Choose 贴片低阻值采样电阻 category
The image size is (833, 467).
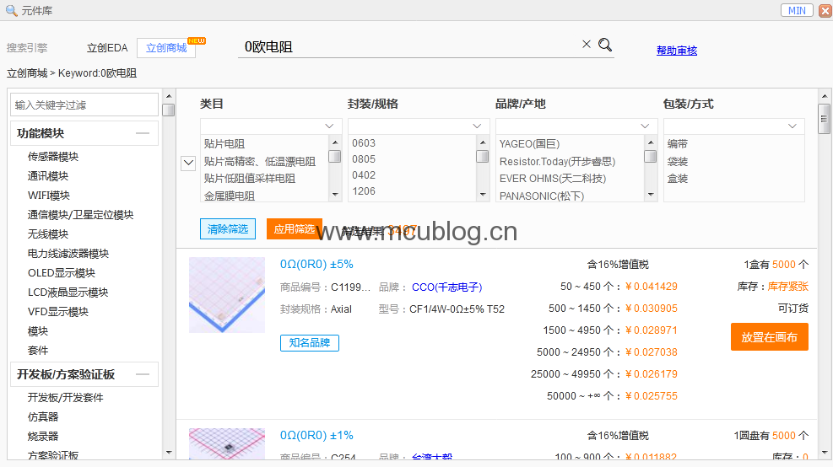pos(250,179)
